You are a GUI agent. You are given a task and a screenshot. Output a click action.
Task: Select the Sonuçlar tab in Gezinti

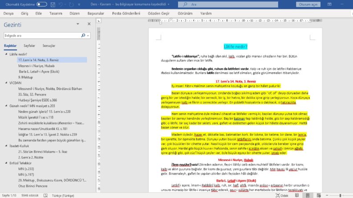pos(49,46)
